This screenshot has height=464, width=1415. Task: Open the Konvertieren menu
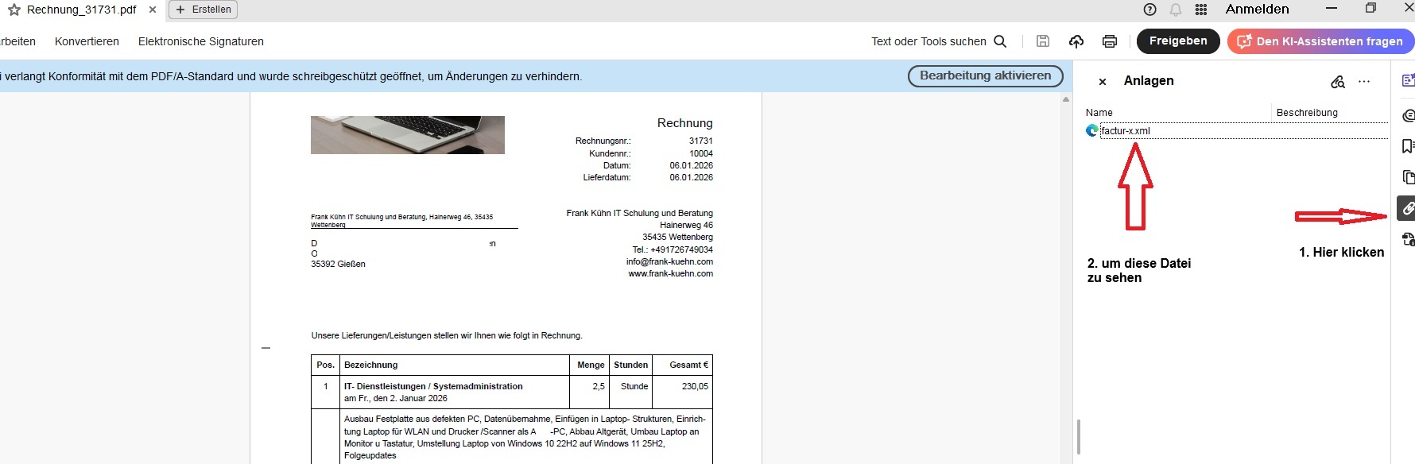[87, 41]
